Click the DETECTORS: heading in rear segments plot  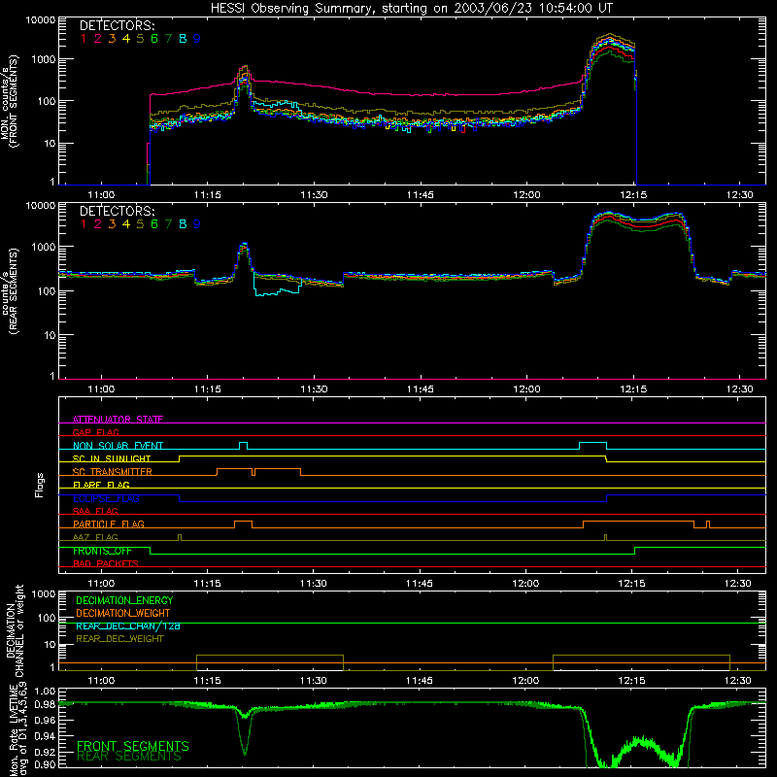(x=118, y=211)
